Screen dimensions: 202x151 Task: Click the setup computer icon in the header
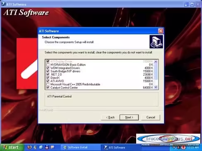click(x=156, y=42)
